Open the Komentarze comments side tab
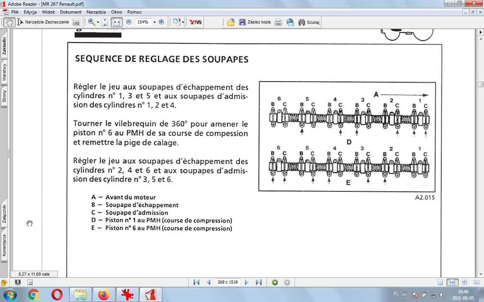 click(x=4, y=245)
